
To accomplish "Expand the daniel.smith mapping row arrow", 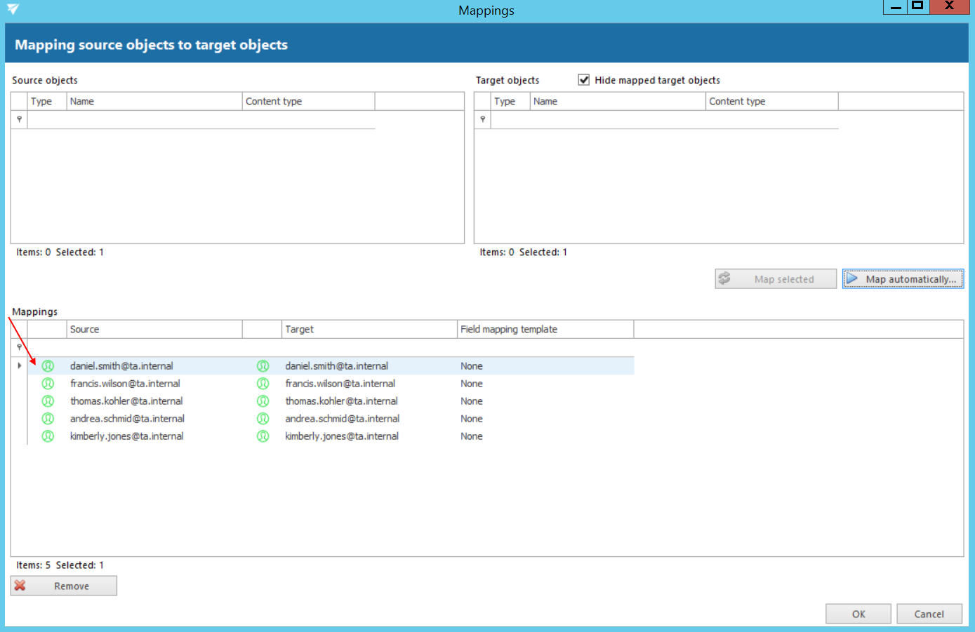I will click(x=19, y=365).
